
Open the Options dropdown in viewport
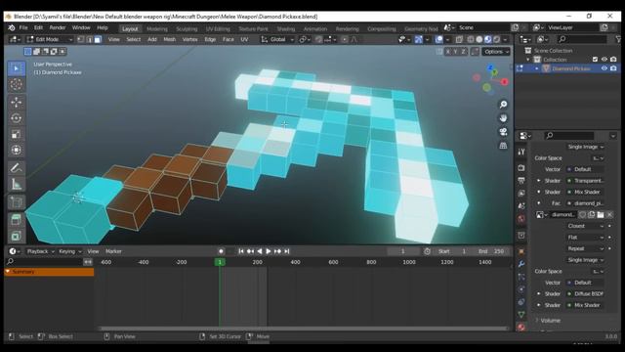click(x=496, y=52)
